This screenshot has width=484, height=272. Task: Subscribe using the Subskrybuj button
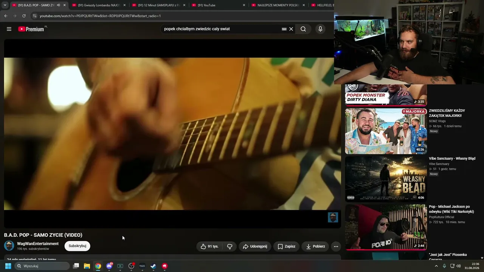78,246
